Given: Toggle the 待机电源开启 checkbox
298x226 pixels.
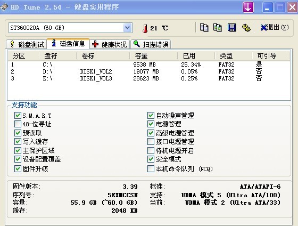Looking at the screenshot, I should click(x=151, y=151).
